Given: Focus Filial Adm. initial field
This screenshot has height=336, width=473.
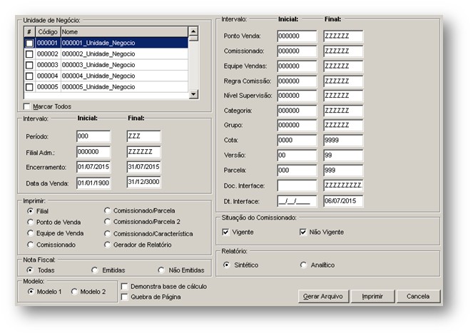Looking at the screenshot, I should coord(93,152).
